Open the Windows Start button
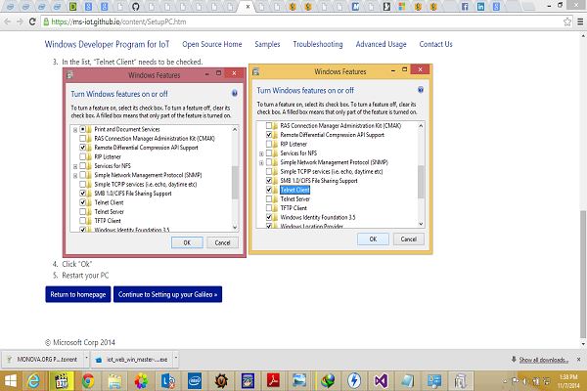 11,381
